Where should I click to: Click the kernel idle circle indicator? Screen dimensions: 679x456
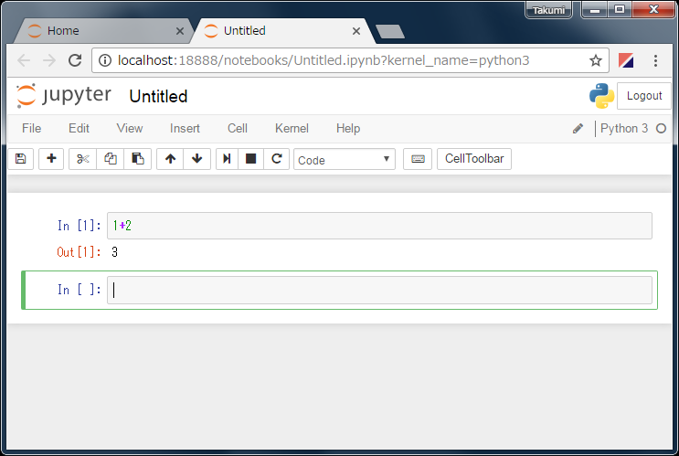[x=661, y=129]
